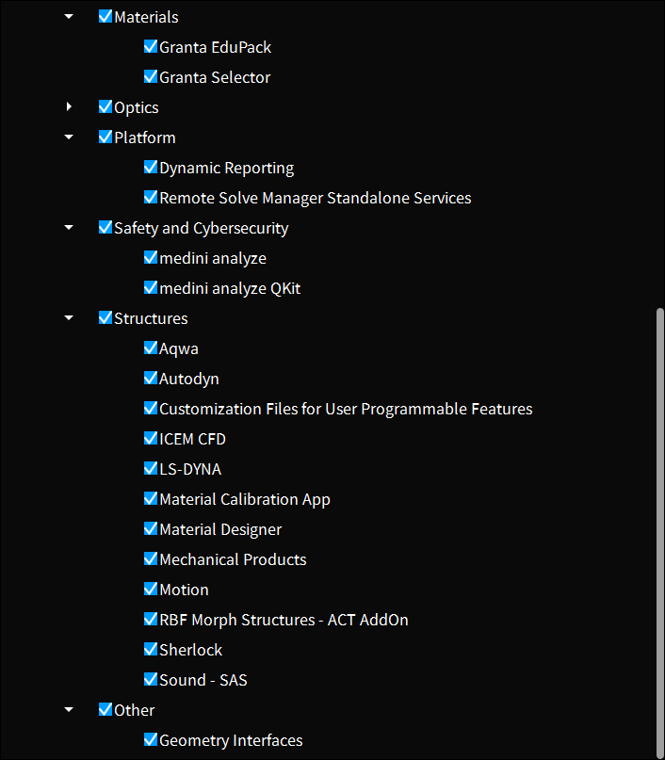Image resolution: width=665 pixels, height=760 pixels.
Task: Select the Remote Solve Manager Standalone Services label
Action: point(315,198)
